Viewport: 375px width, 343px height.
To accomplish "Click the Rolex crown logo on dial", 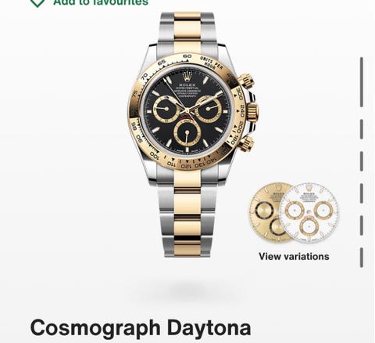I will 187,76.
